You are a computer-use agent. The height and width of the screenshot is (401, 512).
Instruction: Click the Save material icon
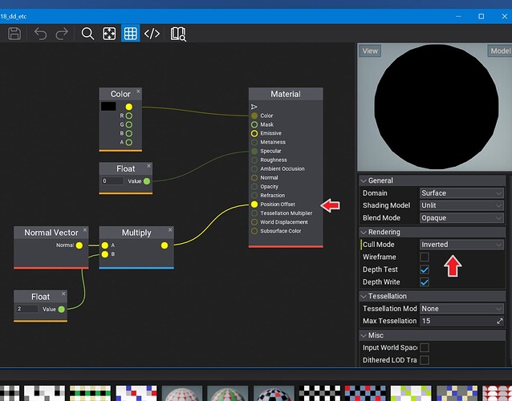[14, 34]
